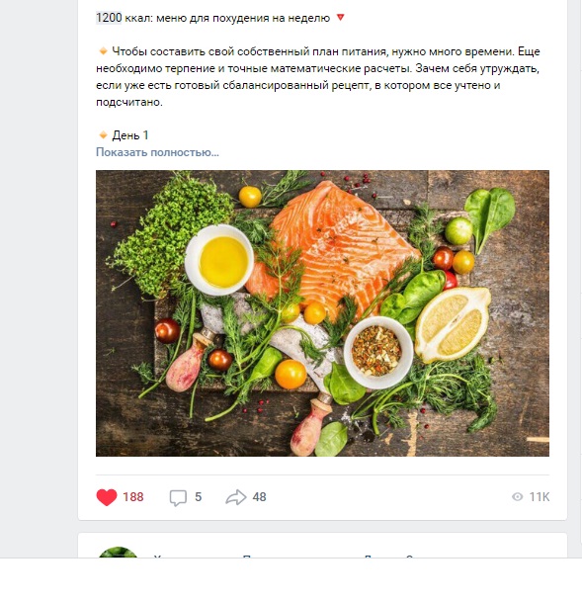
Task: Click the highlighted "1200" text
Action: tap(109, 18)
